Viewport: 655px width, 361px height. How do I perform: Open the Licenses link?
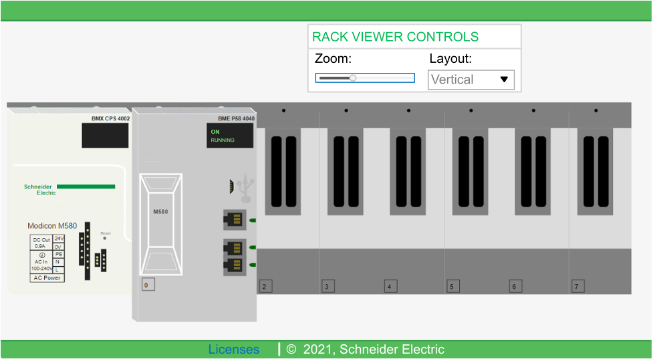233,350
